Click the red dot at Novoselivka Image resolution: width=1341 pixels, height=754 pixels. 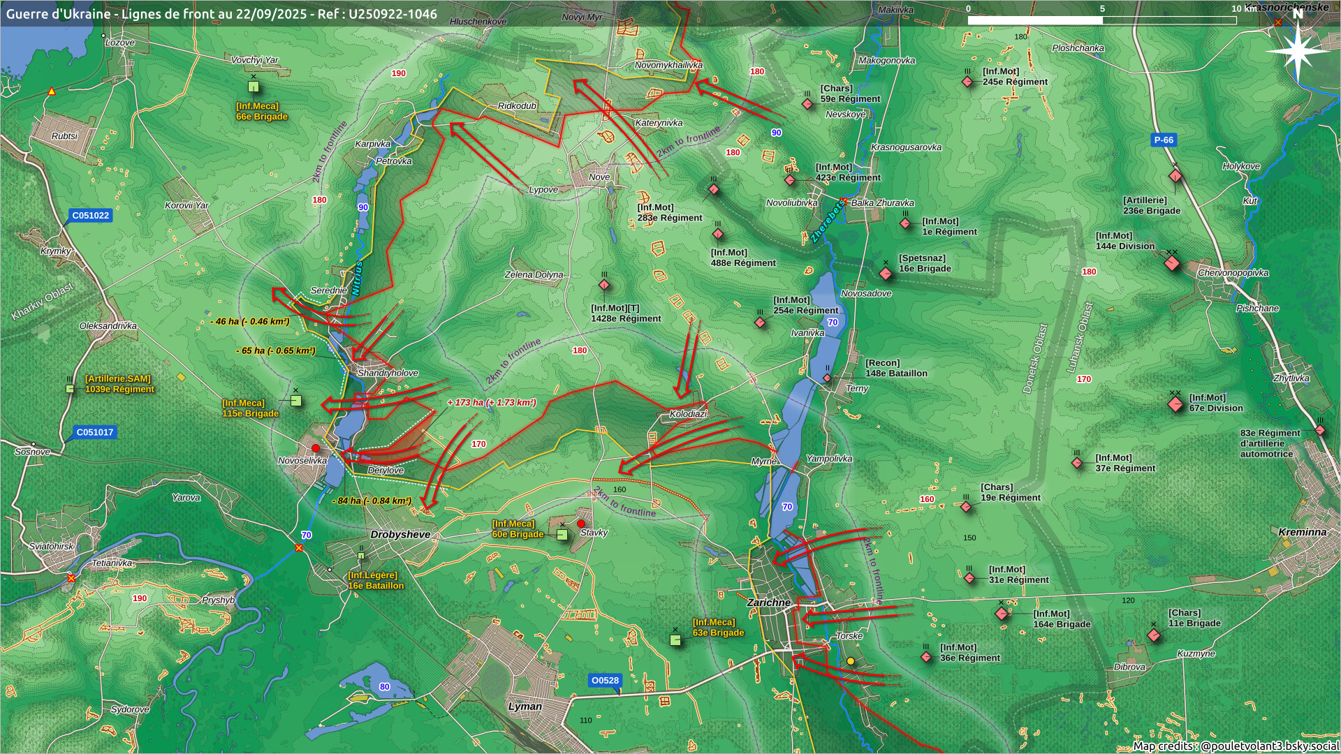[316, 448]
